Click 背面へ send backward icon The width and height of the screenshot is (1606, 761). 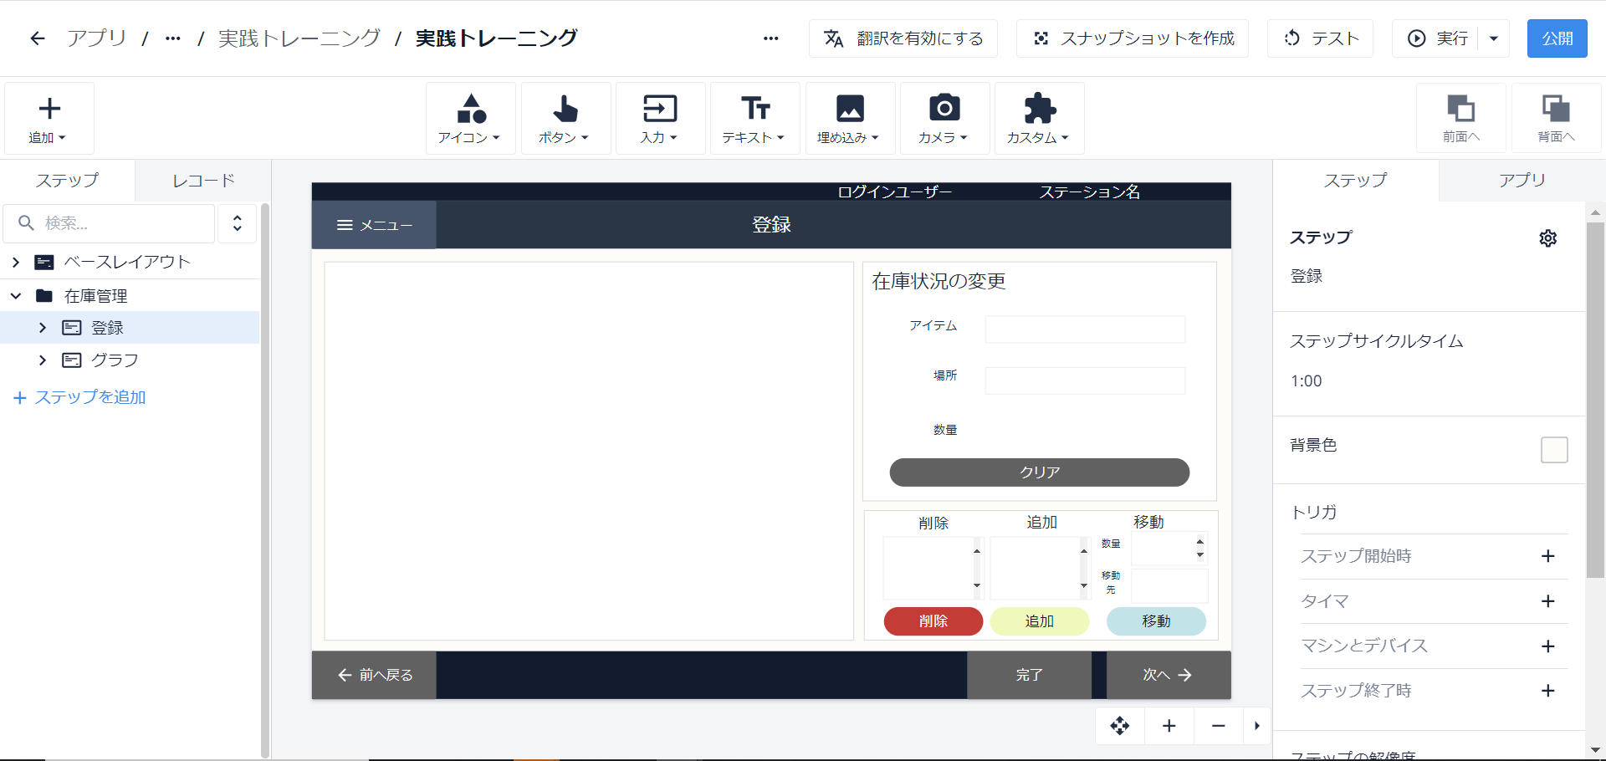point(1556,119)
